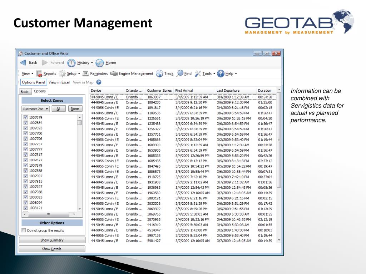Open the View menu dropdown
Viewport: 366px width, 274px height.
point(27,73)
